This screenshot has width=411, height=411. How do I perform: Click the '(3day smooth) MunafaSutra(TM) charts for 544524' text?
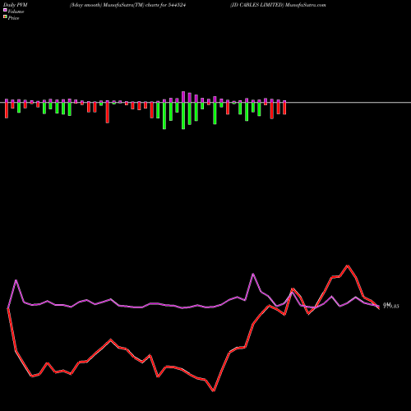coord(127,5)
